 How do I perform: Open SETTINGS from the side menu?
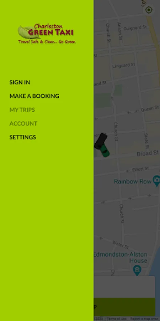coord(23,137)
